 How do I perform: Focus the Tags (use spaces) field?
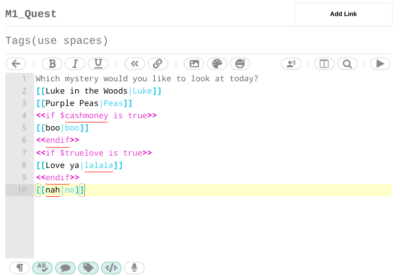coord(199,41)
